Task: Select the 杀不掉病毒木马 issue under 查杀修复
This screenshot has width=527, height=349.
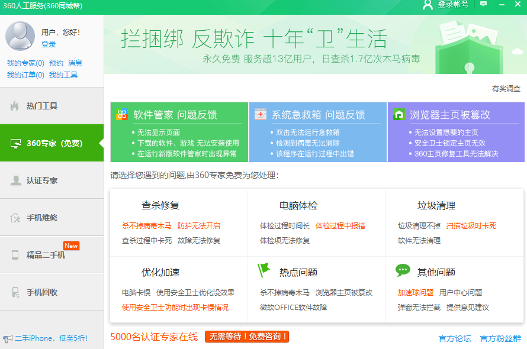Action: click(x=146, y=225)
